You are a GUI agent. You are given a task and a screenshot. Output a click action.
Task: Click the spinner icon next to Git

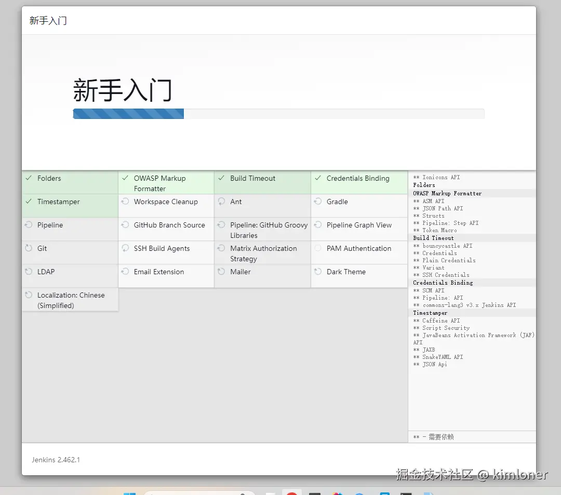click(29, 248)
